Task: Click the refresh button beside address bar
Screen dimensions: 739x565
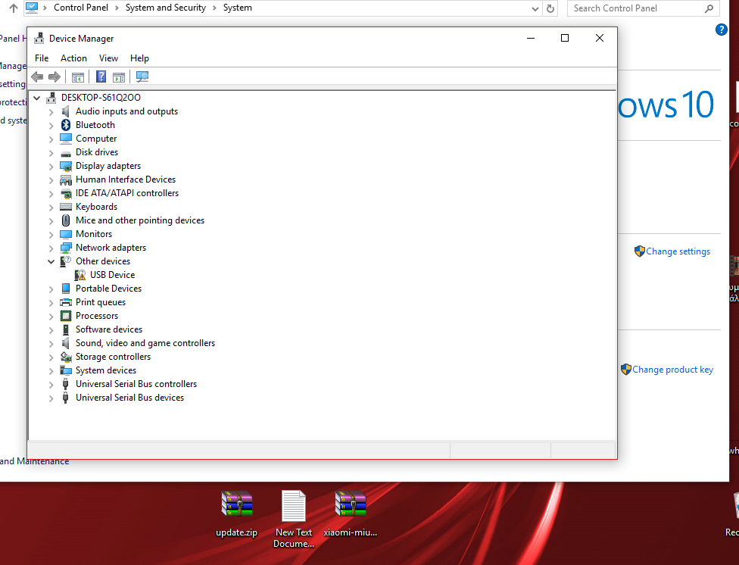Action: 550,8
